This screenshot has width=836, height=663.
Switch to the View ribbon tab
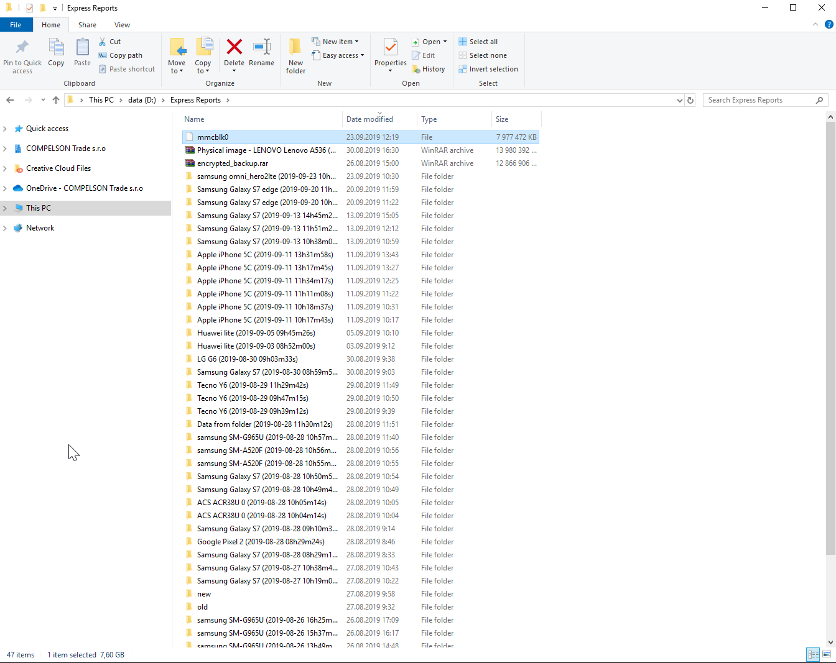(122, 25)
